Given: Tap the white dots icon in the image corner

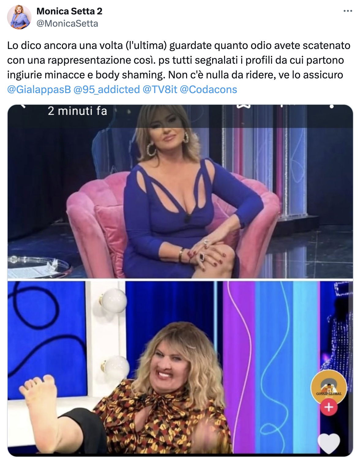Looking at the screenshot, I should click(x=332, y=107).
